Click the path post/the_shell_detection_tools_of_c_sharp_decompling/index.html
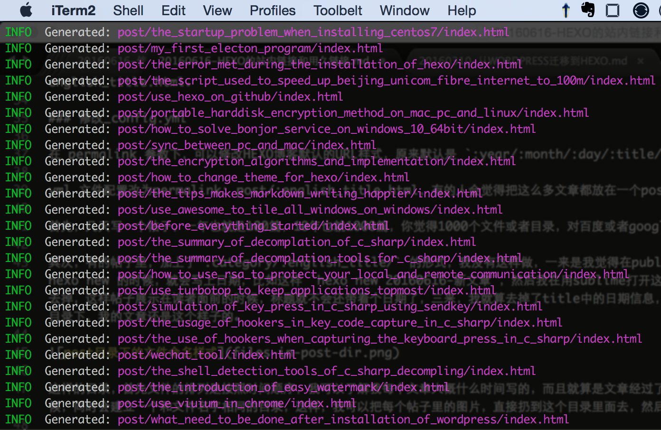Viewport: 661px width, 430px height. click(327, 371)
